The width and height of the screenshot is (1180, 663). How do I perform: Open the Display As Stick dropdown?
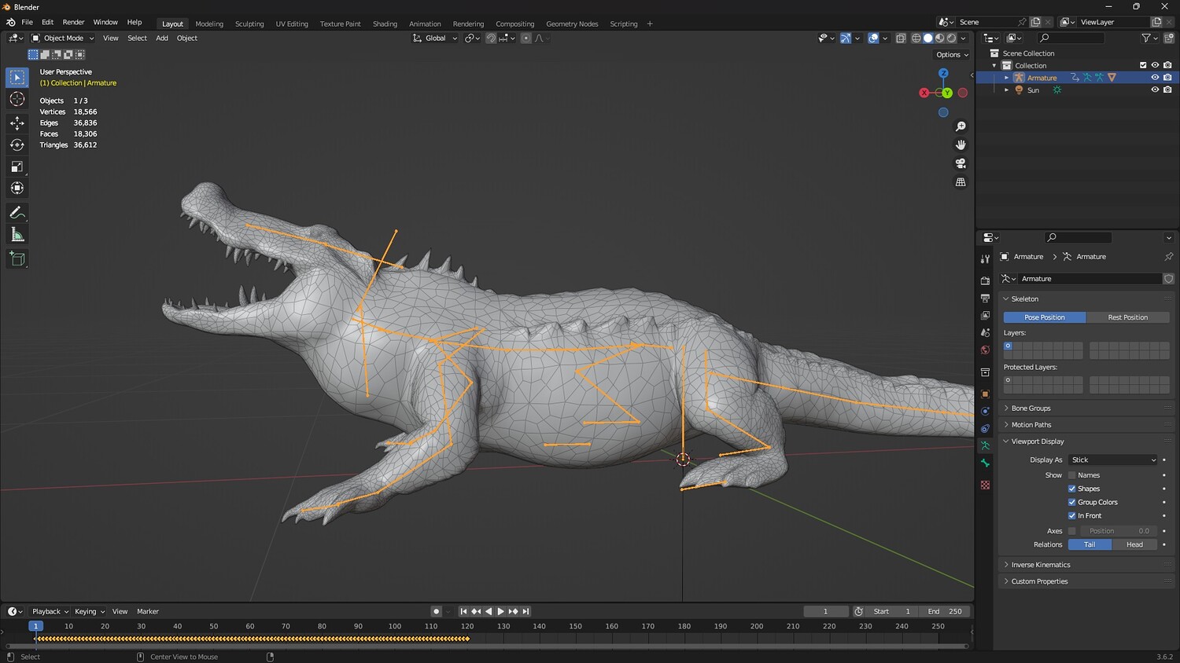coord(1113,460)
